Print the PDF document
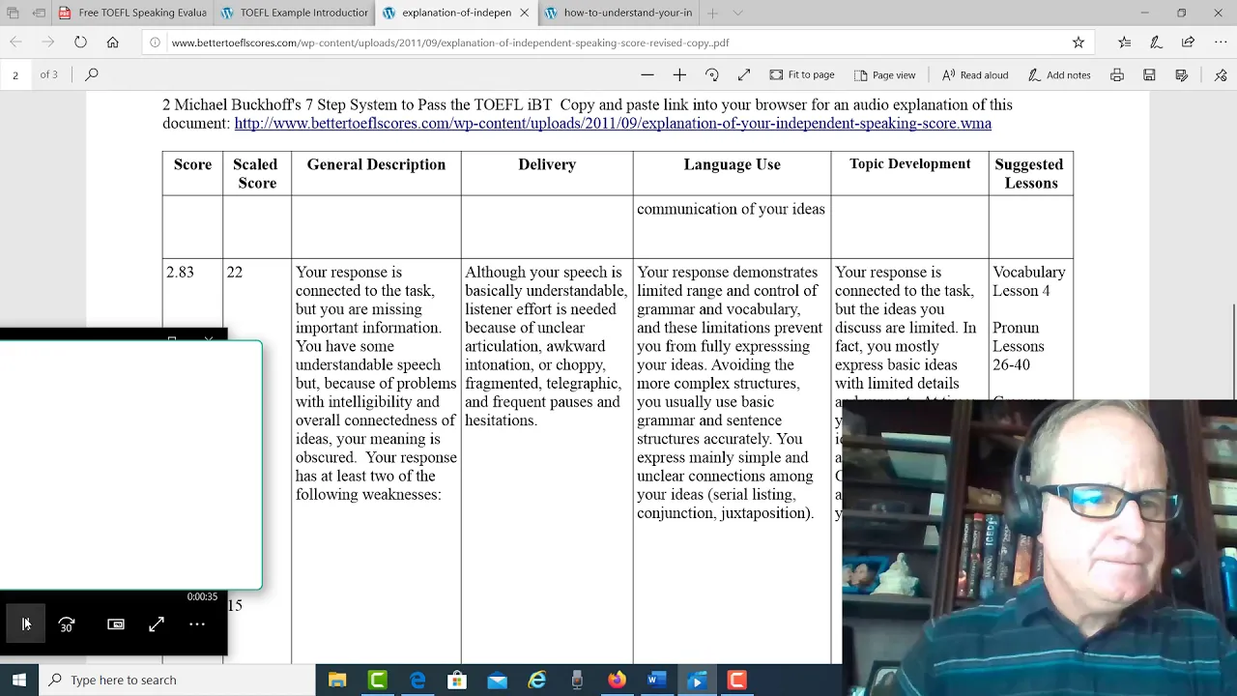 point(1117,74)
